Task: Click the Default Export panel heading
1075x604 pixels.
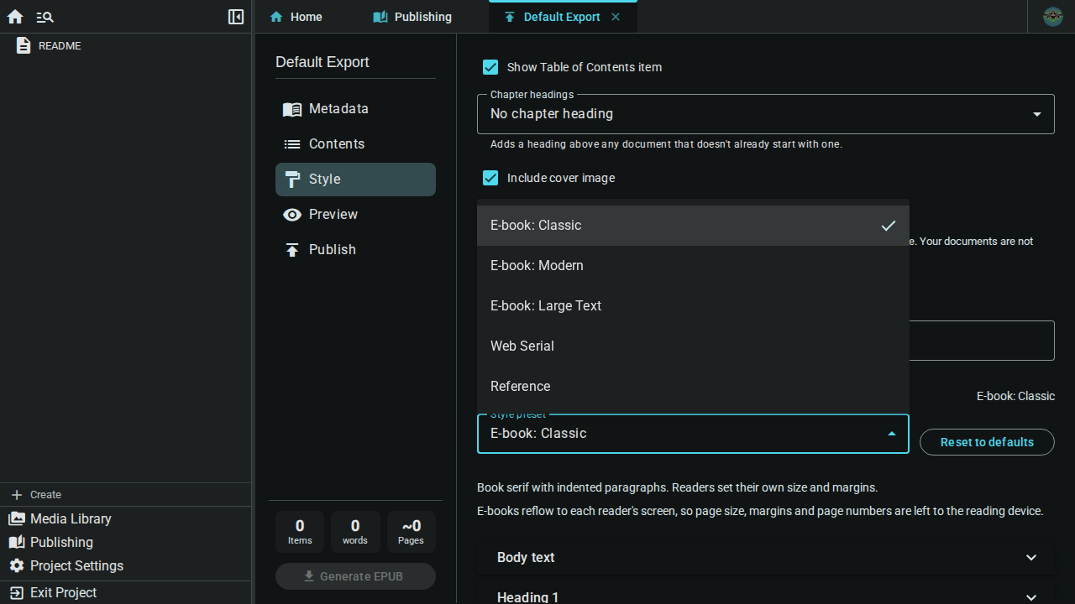Action: [x=322, y=62]
